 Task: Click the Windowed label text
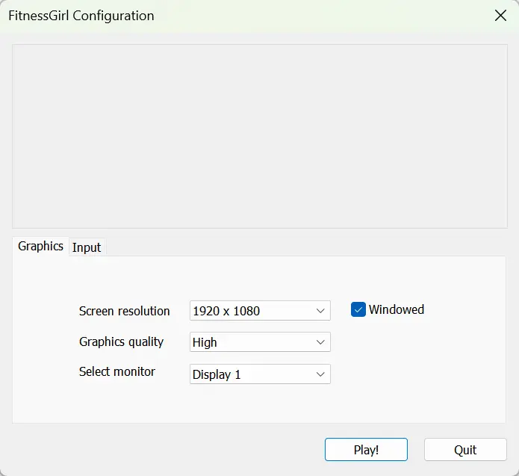[396, 309]
